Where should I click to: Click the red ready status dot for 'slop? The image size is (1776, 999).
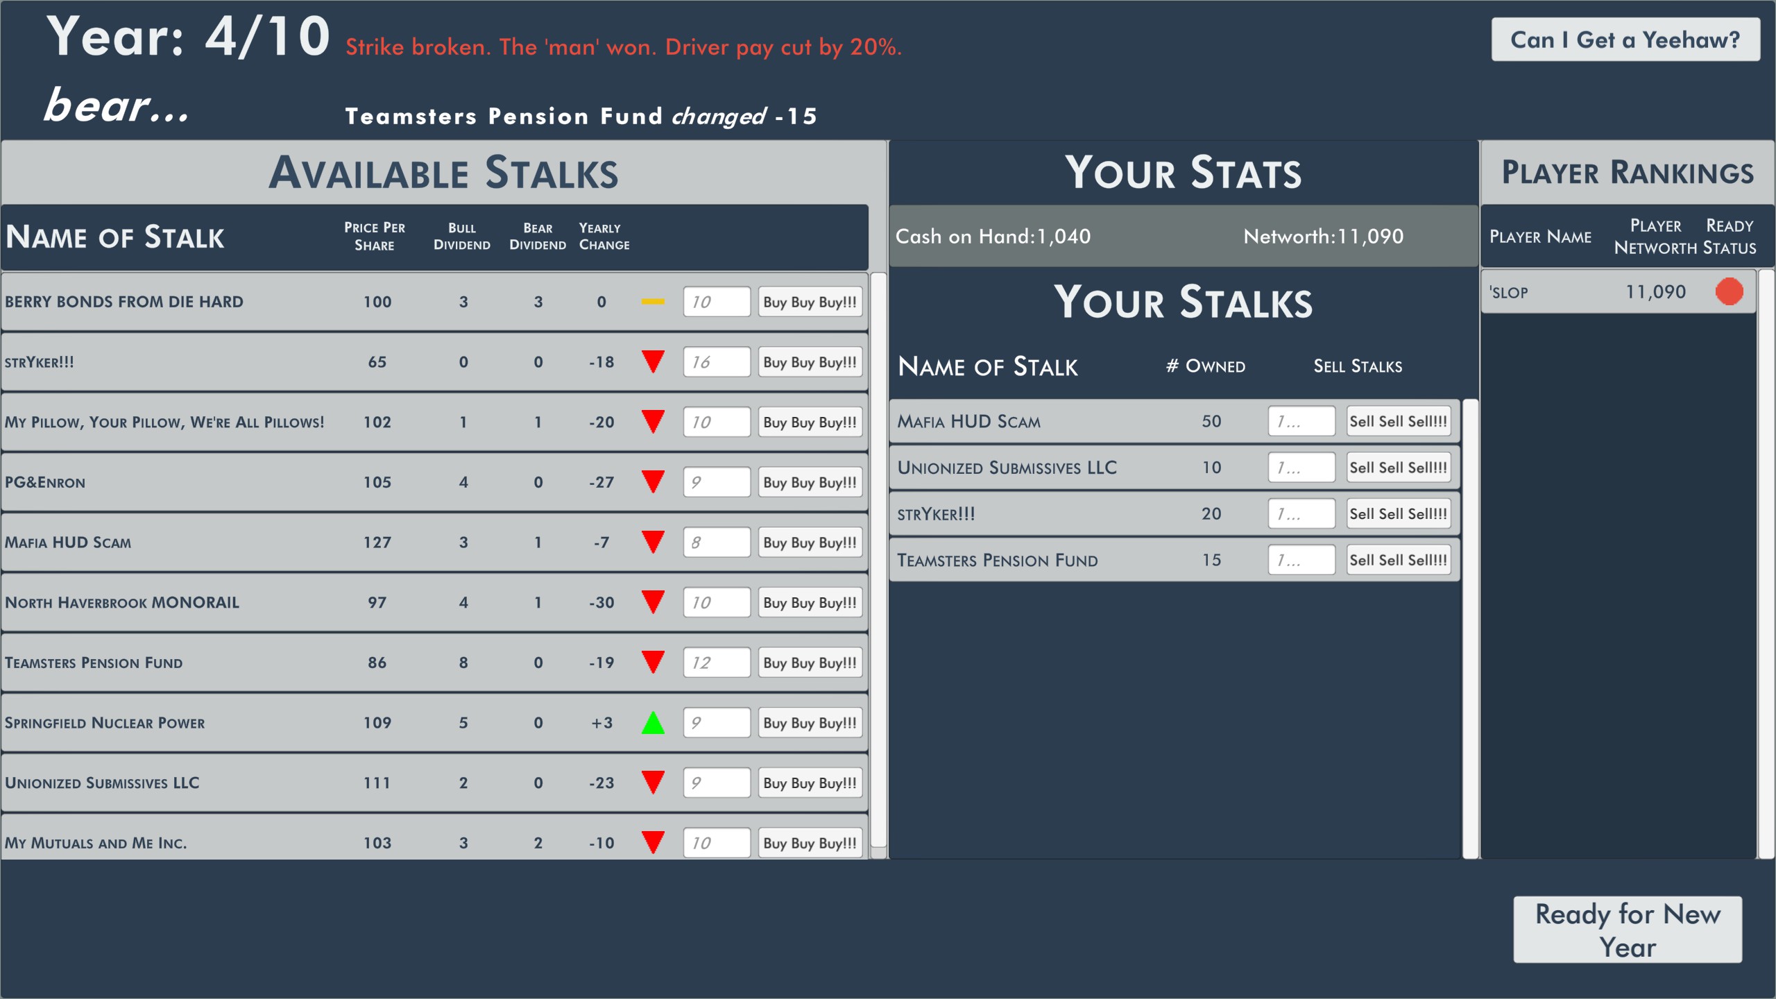point(1729,291)
